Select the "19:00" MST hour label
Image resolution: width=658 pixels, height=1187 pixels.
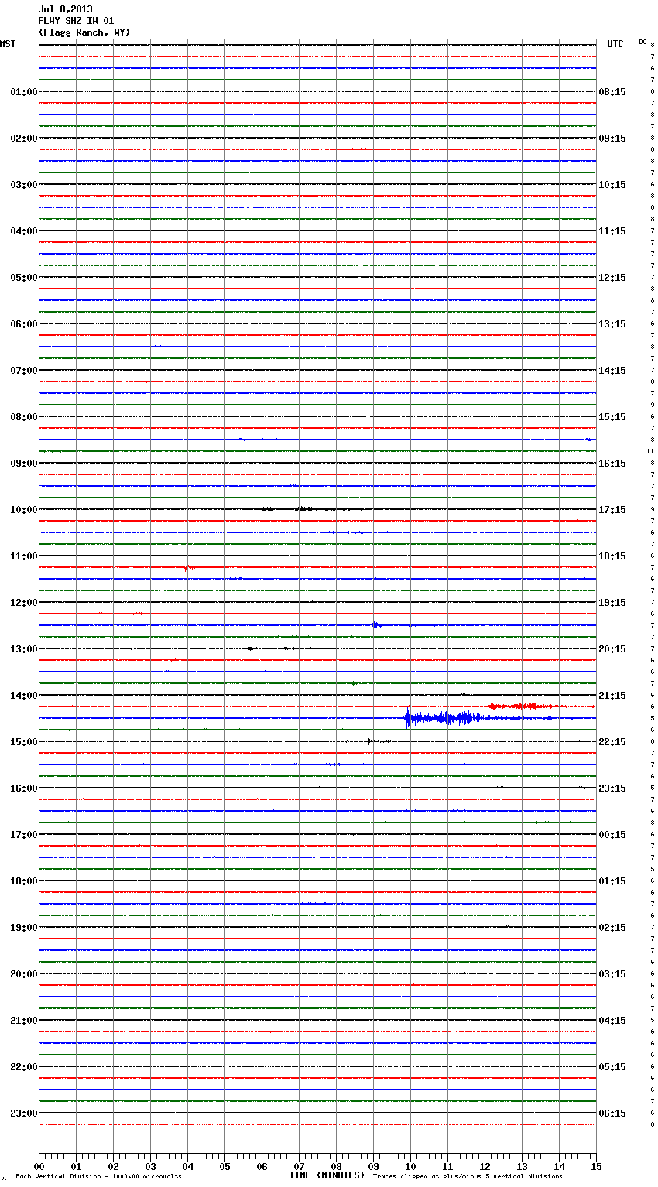tap(24, 928)
